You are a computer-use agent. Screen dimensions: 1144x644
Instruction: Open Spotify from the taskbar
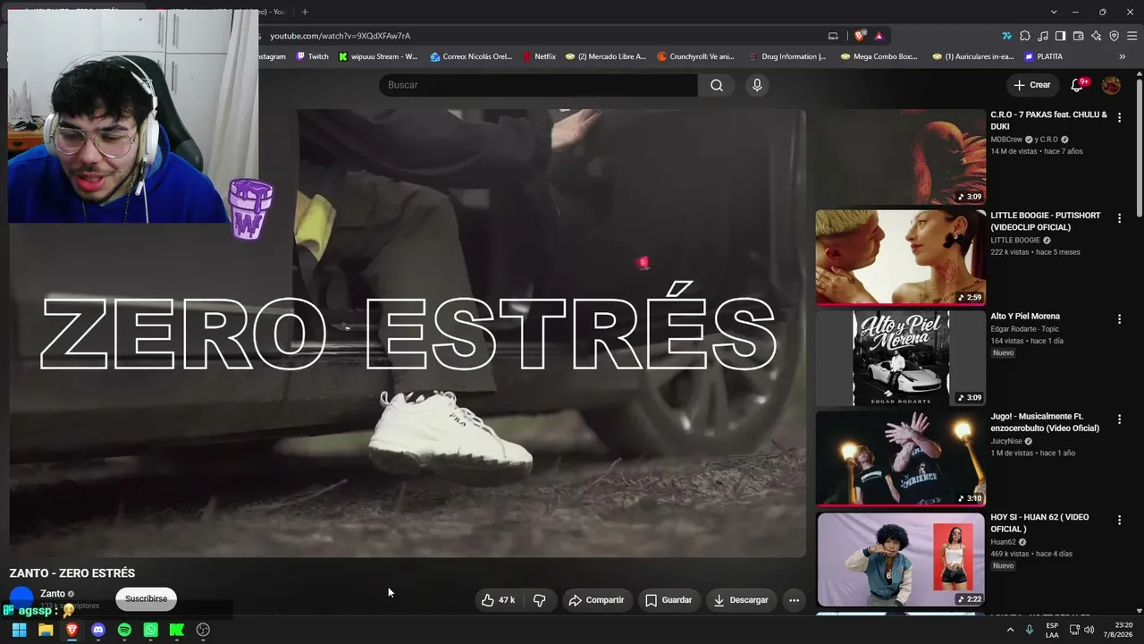[x=124, y=630]
